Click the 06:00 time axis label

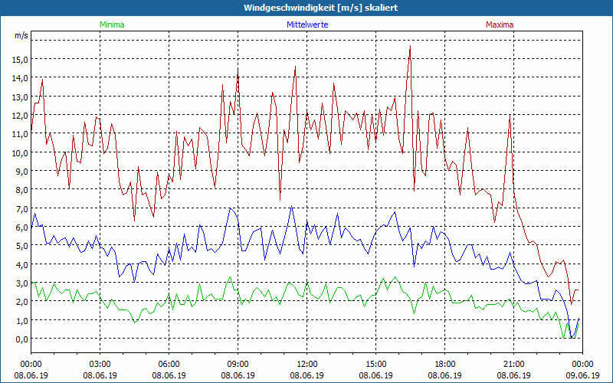(x=169, y=364)
